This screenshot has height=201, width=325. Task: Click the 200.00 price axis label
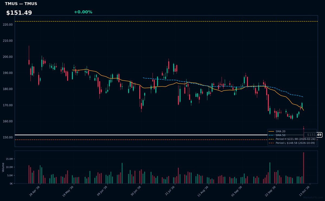[8, 57]
